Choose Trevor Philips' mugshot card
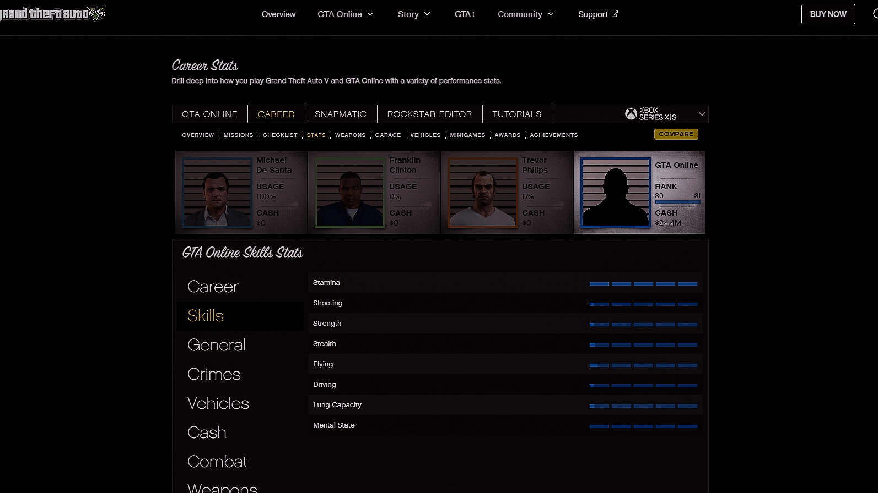Viewport: 878px width, 493px height. [483, 192]
